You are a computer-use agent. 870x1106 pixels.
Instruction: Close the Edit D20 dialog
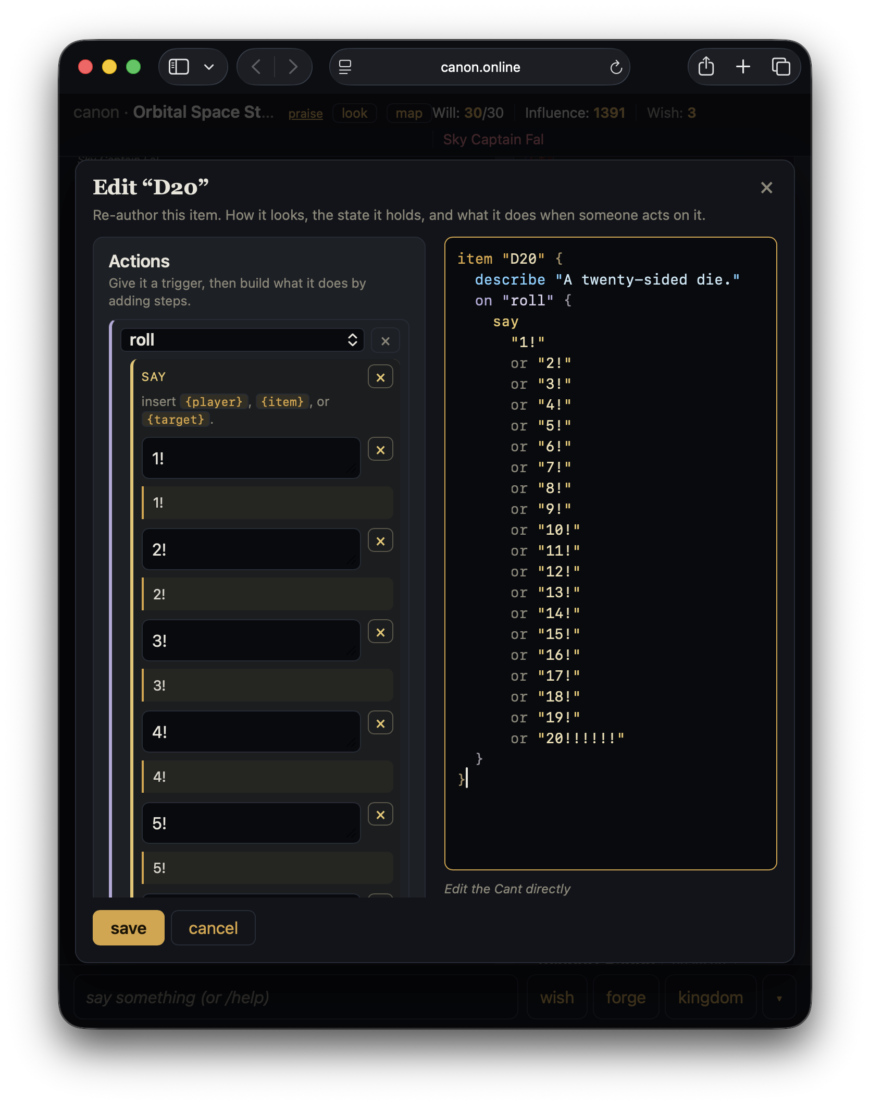coord(766,188)
